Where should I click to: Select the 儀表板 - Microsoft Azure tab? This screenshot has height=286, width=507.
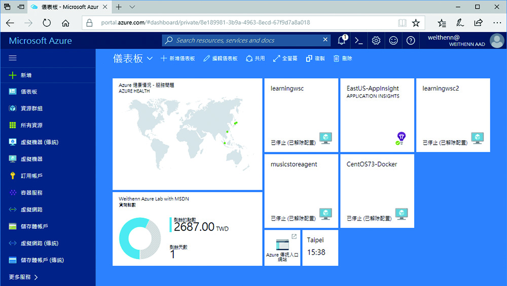point(69,7)
